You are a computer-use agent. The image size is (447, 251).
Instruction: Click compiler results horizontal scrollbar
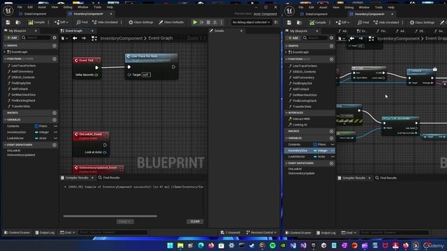pyautogui.click(x=110, y=216)
